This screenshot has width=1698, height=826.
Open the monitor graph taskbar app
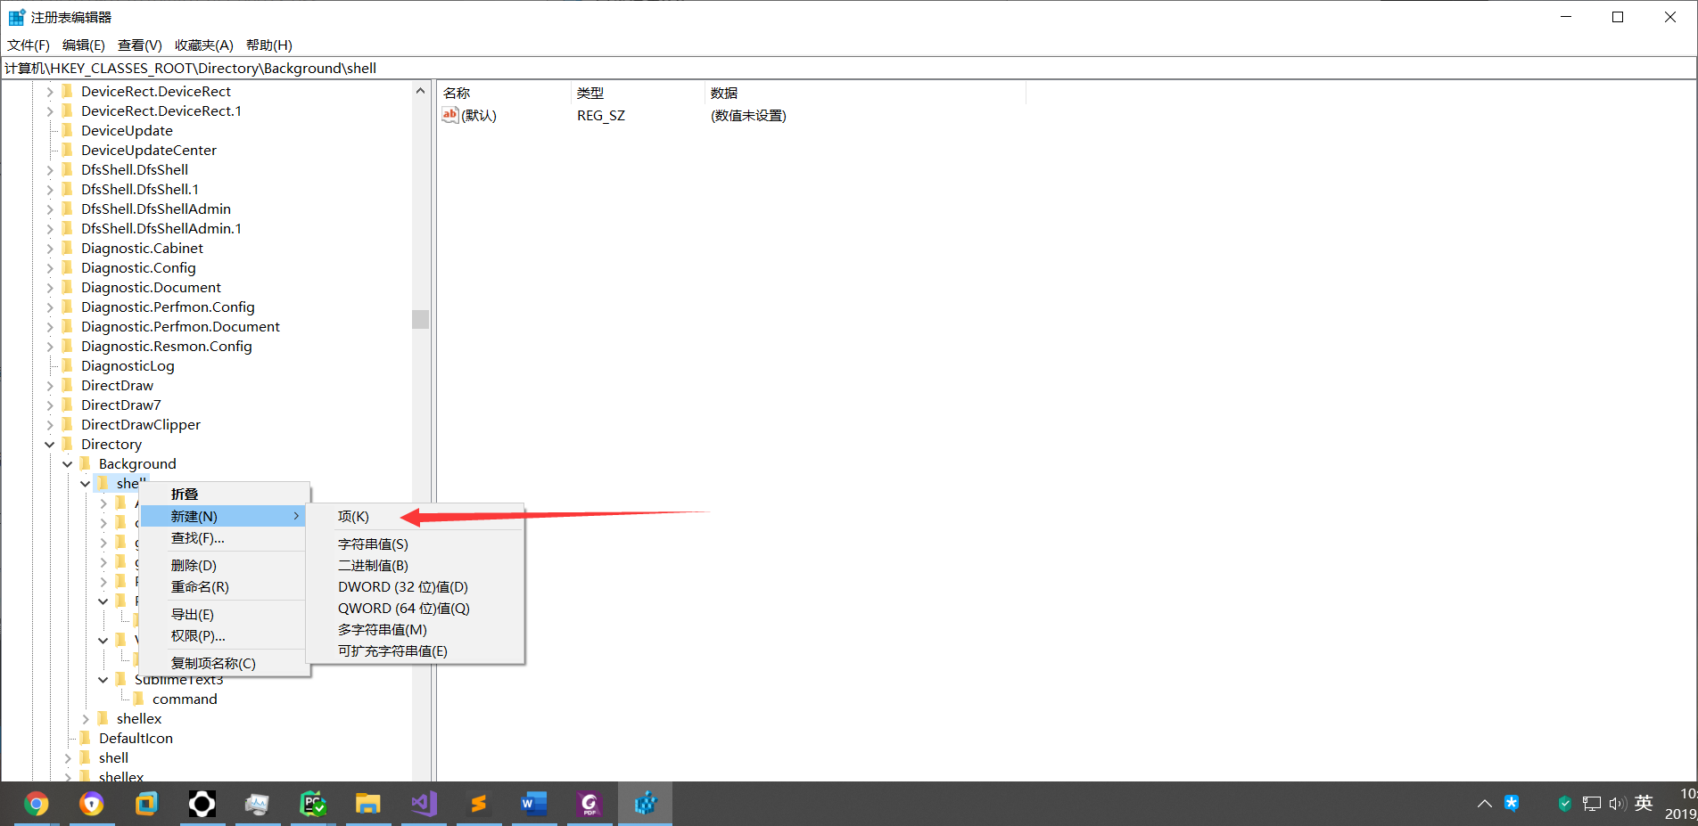tap(257, 804)
